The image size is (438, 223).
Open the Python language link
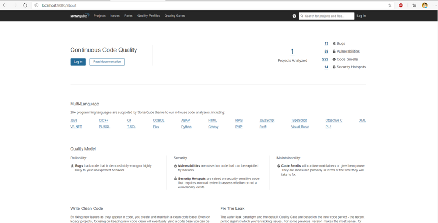pyautogui.click(x=186, y=127)
